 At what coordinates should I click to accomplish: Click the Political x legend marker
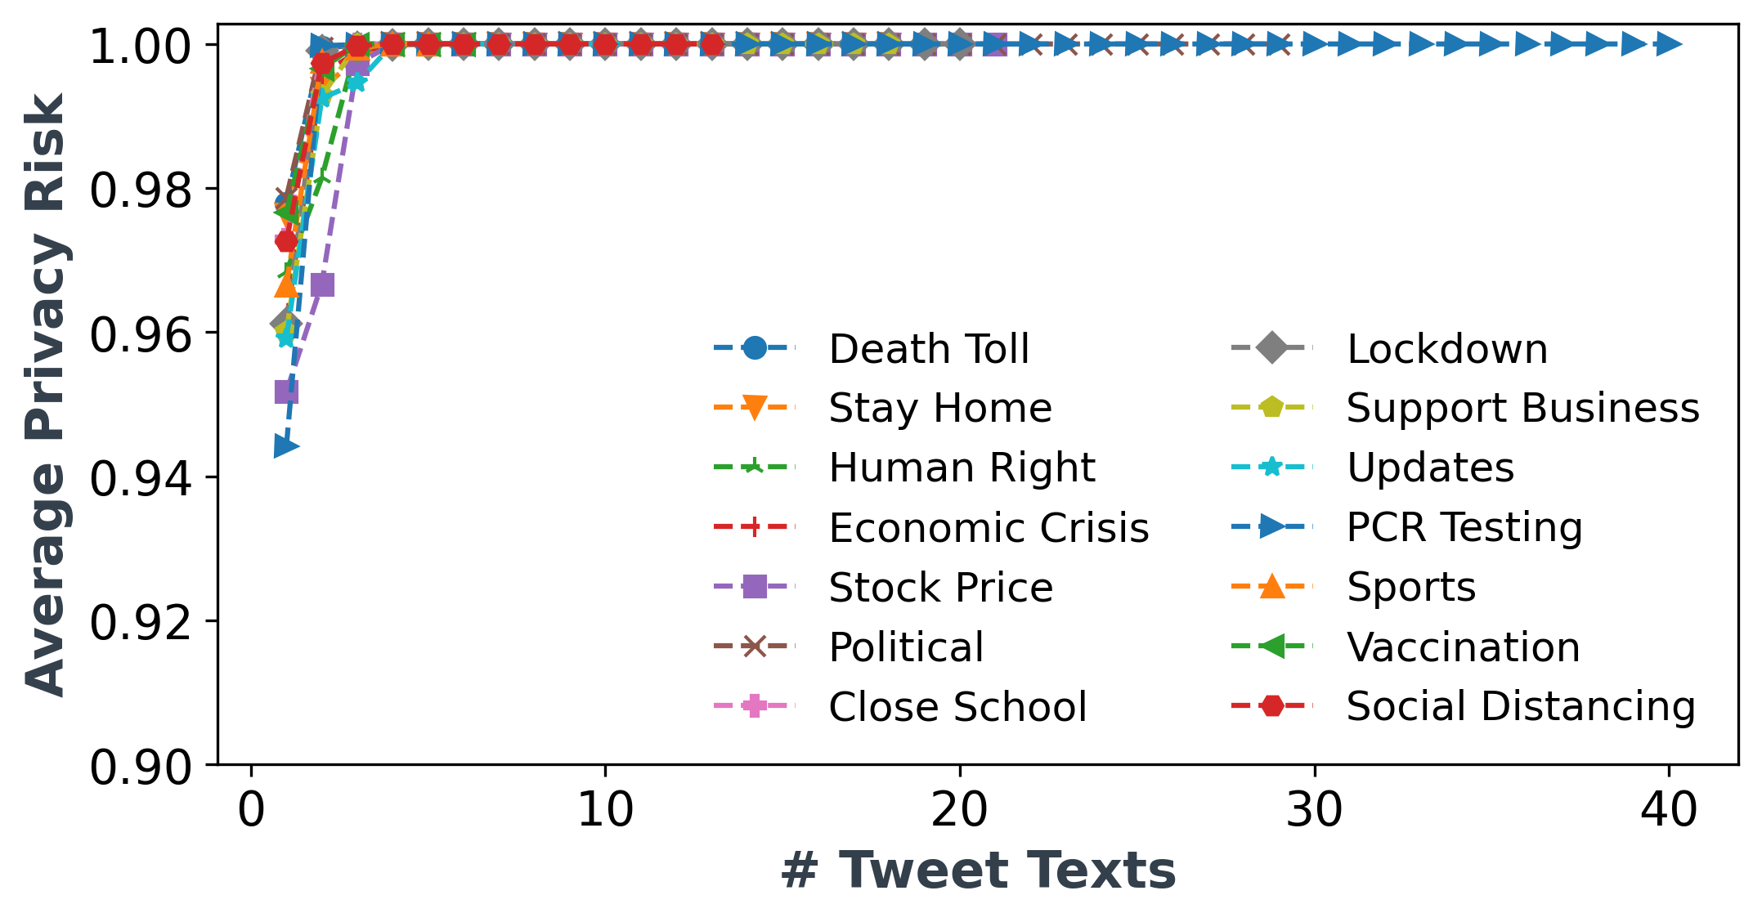(754, 646)
